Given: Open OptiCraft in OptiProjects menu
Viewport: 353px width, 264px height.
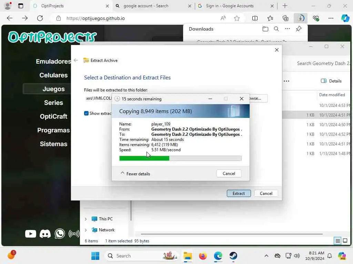Looking at the screenshot, I should pos(53,116).
